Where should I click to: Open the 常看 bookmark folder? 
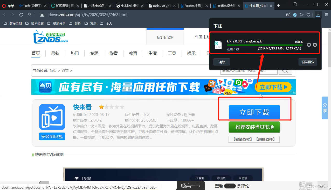(91, 23)
